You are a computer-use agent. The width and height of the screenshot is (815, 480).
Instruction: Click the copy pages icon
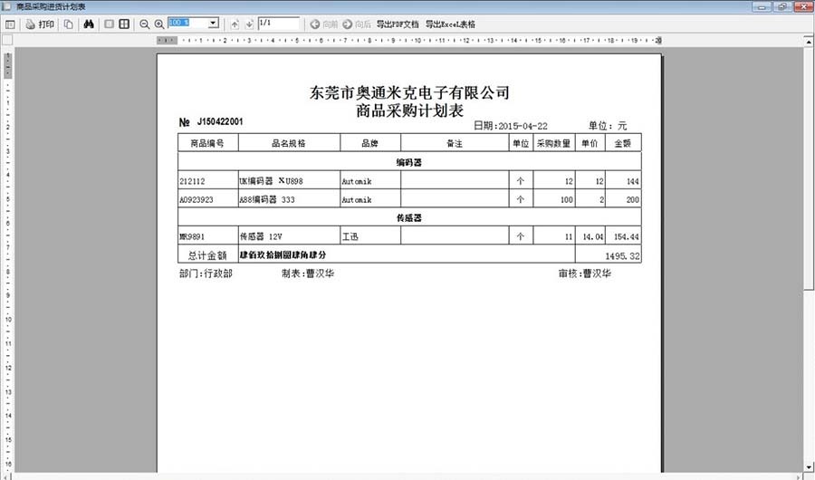tap(68, 24)
